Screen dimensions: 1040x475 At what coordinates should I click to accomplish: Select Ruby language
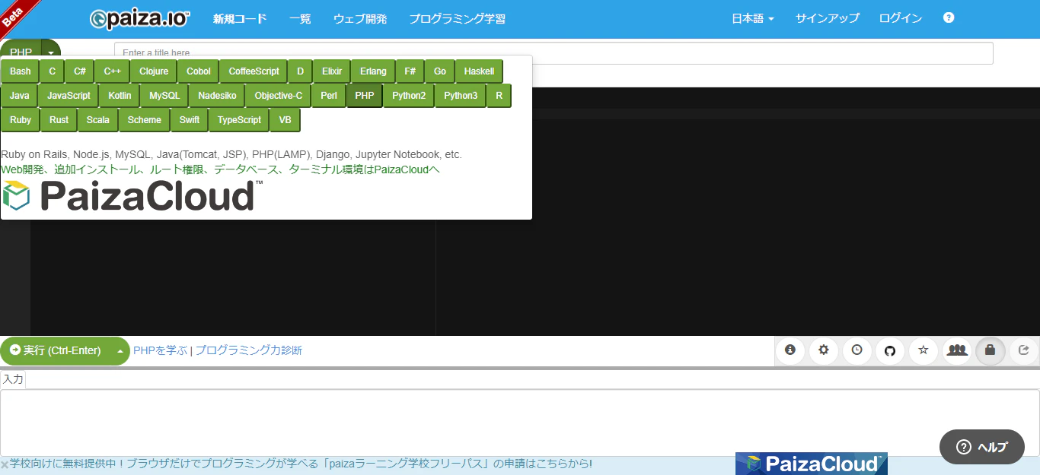click(x=21, y=120)
